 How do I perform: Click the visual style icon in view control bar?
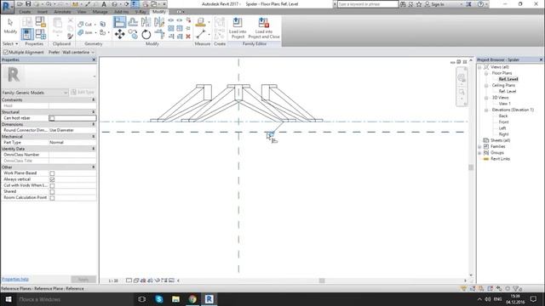(x=136, y=280)
